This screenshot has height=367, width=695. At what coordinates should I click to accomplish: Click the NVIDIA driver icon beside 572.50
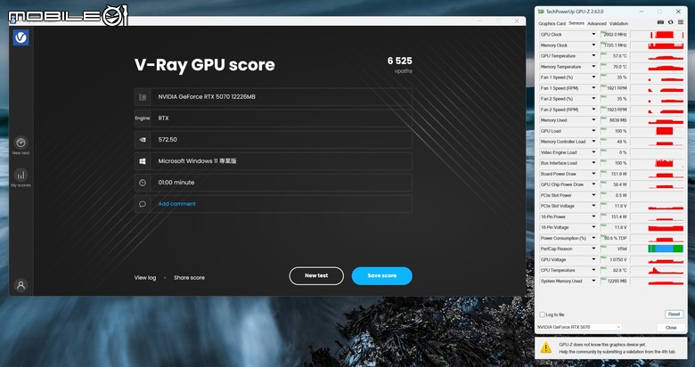pyautogui.click(x=143, y=140)
